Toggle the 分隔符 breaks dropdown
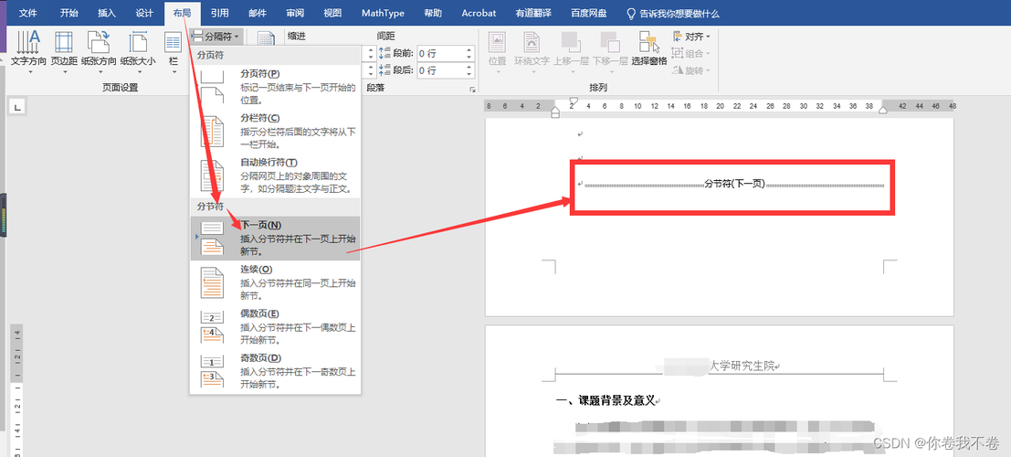The height and width of the screenshot is (457, 1011). [217, 37]
